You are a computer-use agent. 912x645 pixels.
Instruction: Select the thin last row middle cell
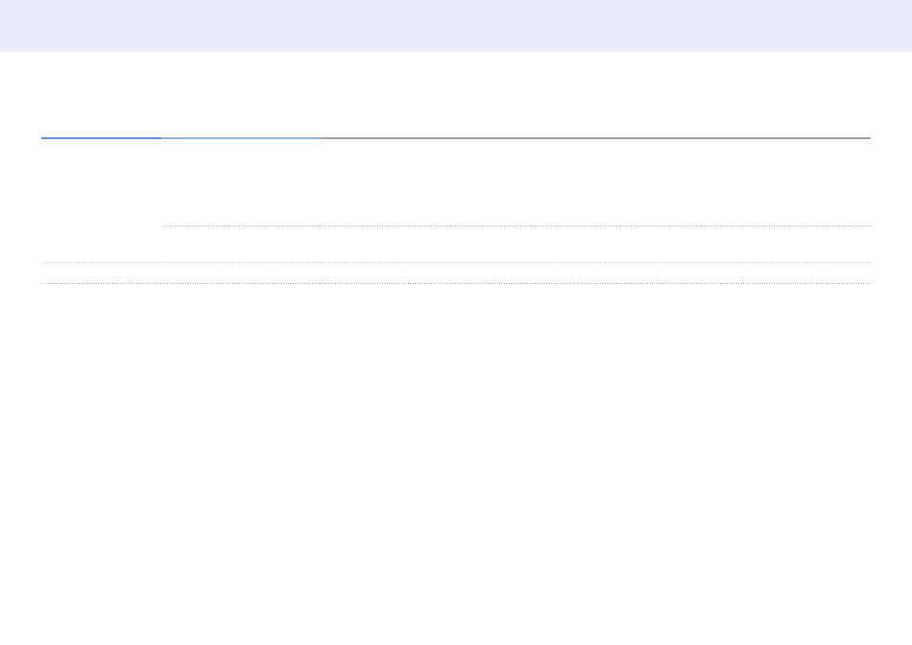(x=241, y=273)
